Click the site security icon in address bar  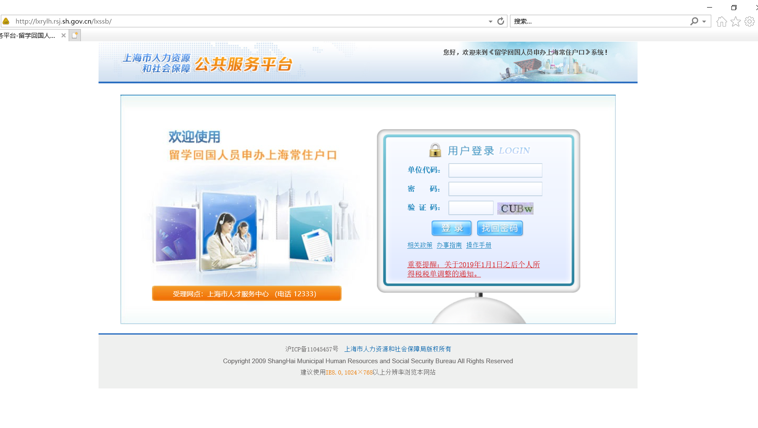(6, 21)
